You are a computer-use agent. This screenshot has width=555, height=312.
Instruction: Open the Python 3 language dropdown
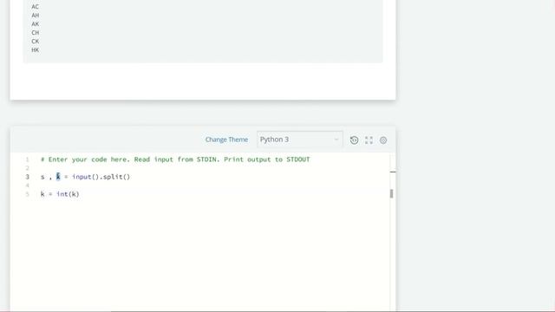(300, 140)
